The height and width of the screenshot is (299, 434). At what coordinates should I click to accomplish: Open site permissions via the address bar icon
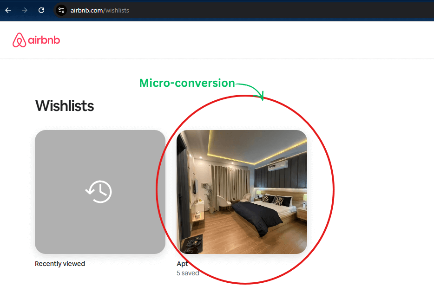[x=61, y=10]
